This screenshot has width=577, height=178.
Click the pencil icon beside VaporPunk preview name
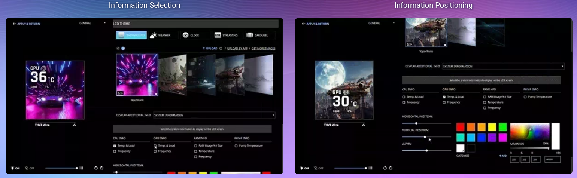pyautogui.click(x=363, y=125)
